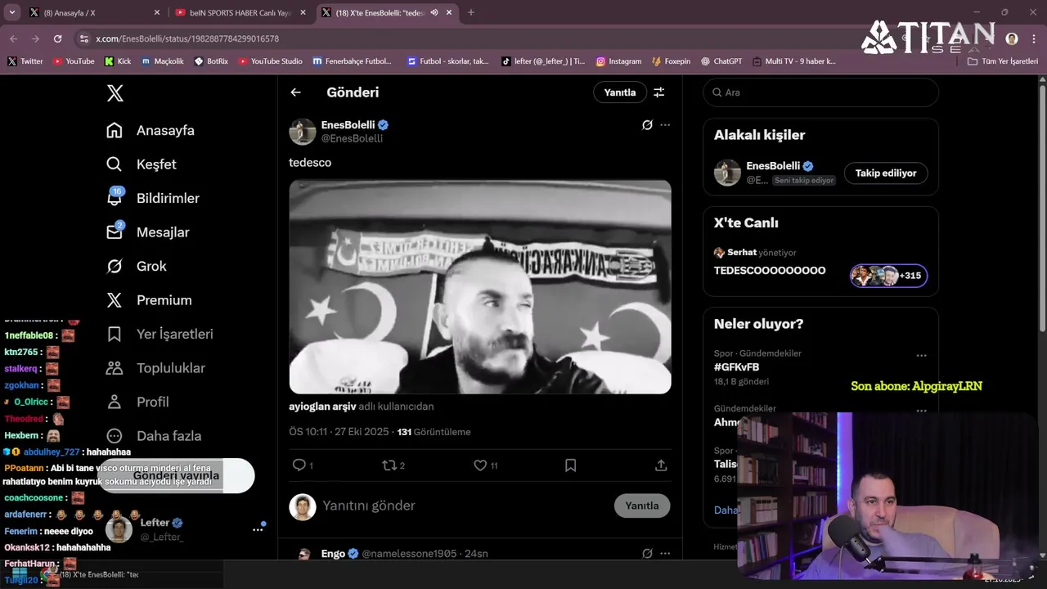Image resolution: width=1047 pixels, height=589 pixels.
Task: Click the share icon on the post
Action: coord(661,465)
